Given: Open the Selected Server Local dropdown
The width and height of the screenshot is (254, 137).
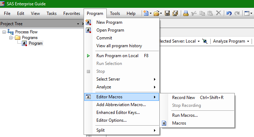Looking at the screenshot, I should 180,41.
